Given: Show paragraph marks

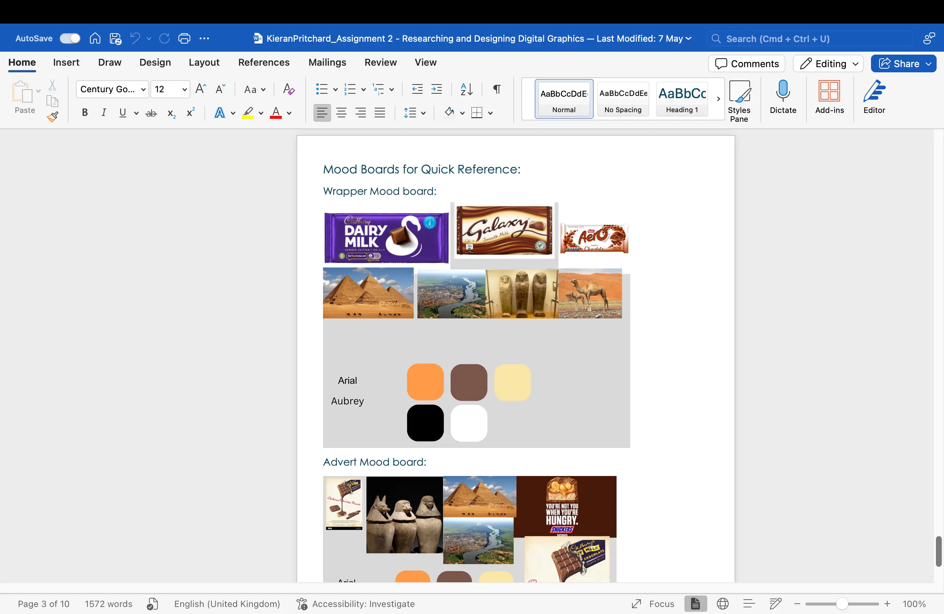Looking at the screenshot, I should point(496,89).
